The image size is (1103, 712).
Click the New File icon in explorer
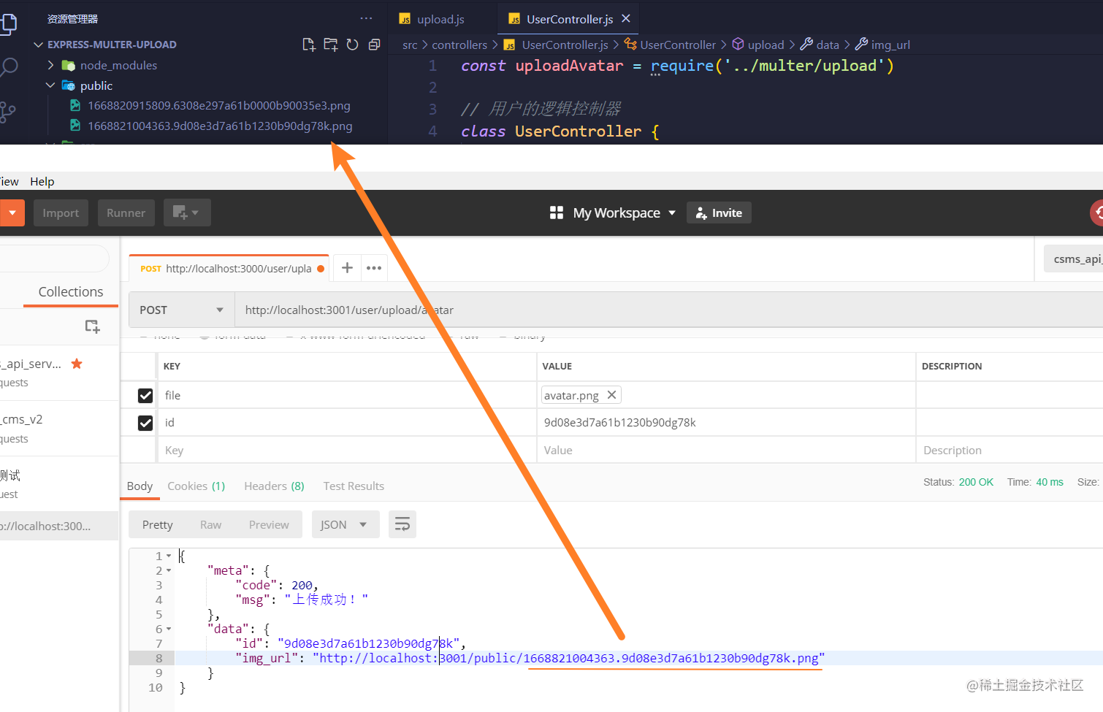[x=309, y=45]
